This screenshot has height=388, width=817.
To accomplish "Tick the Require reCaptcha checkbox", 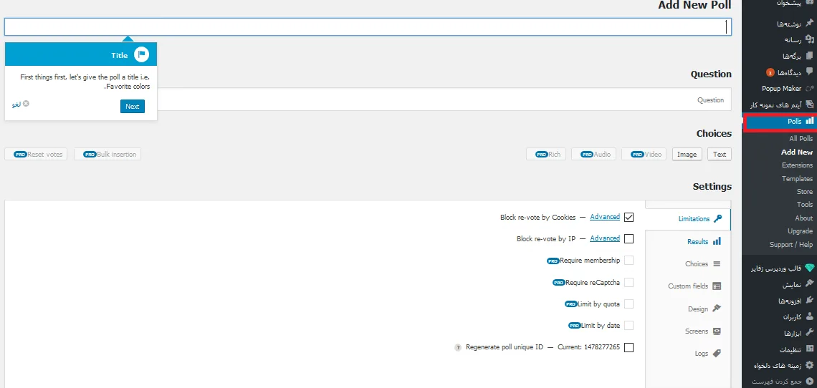I will pos(629,282).
